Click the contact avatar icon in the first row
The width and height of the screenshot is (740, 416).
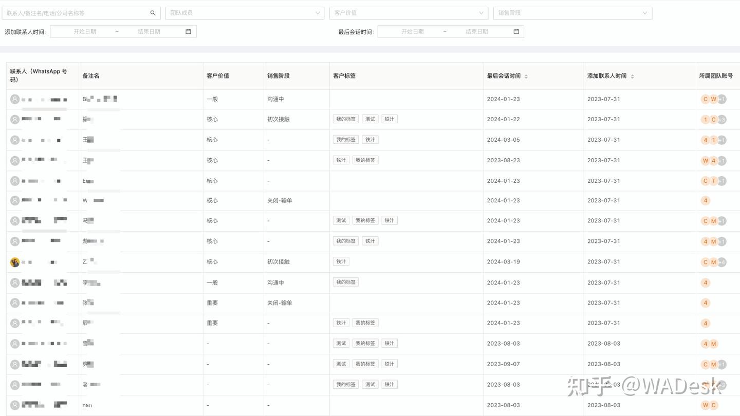tap(15, 99)
